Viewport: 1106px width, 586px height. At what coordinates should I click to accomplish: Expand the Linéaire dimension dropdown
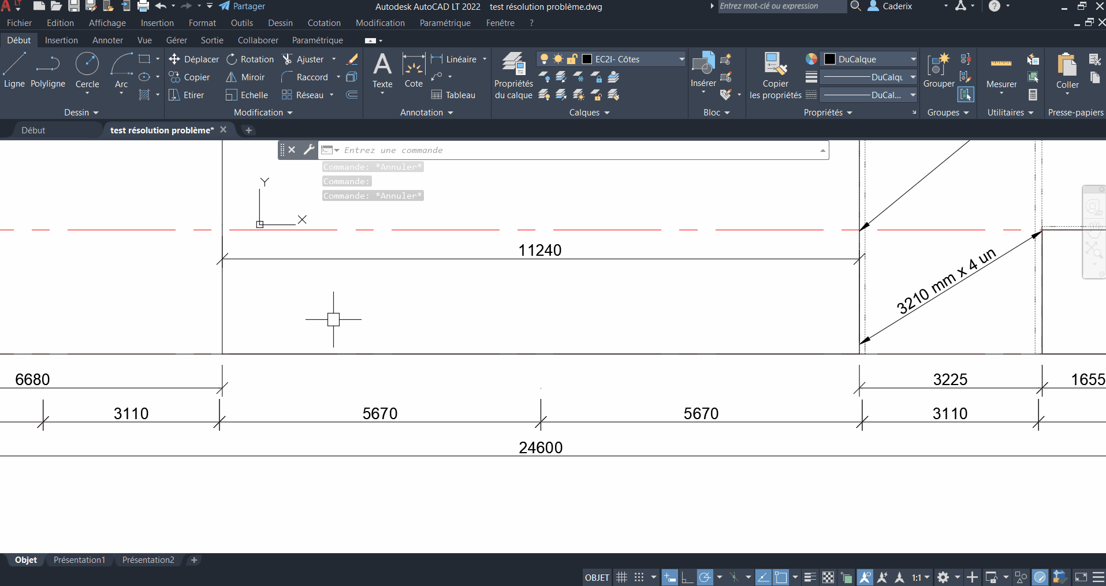[x=486, y=59]
